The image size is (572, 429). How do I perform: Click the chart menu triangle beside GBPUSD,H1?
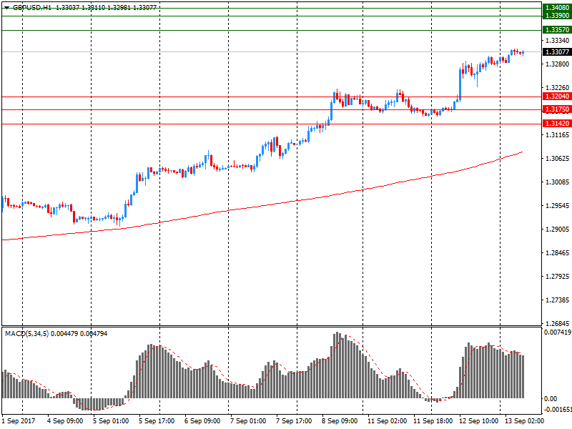(x=6, y=8)
